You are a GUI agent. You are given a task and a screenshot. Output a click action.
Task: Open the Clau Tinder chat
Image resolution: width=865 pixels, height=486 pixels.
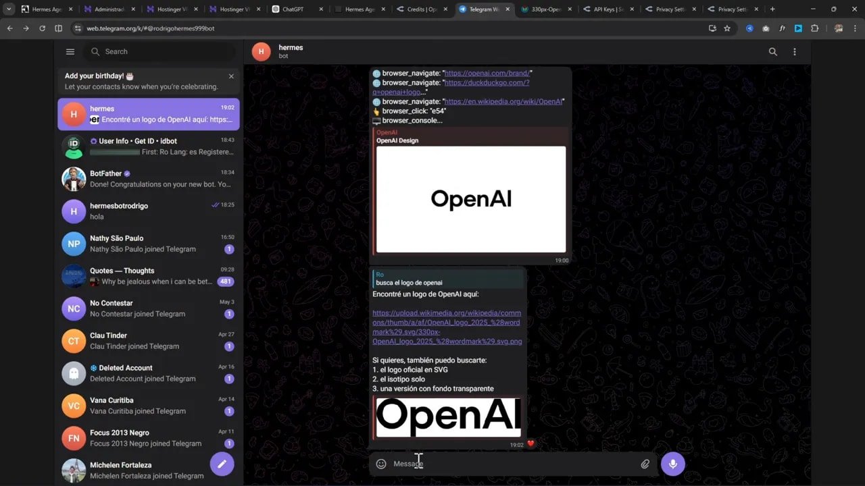coord(149,341)
